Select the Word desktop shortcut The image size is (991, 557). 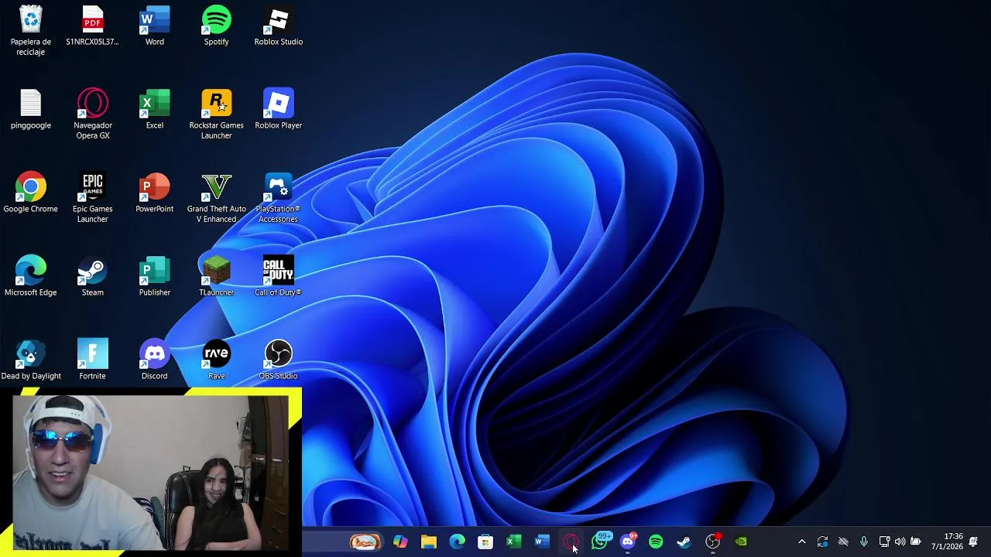point(154,26)
